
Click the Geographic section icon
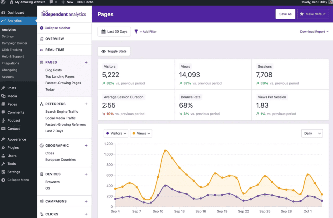tap(41, 146)
